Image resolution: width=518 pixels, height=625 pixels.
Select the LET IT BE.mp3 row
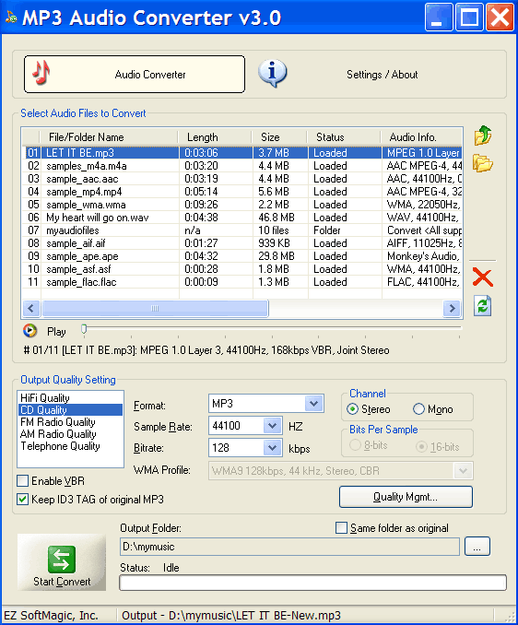[242, 153]
